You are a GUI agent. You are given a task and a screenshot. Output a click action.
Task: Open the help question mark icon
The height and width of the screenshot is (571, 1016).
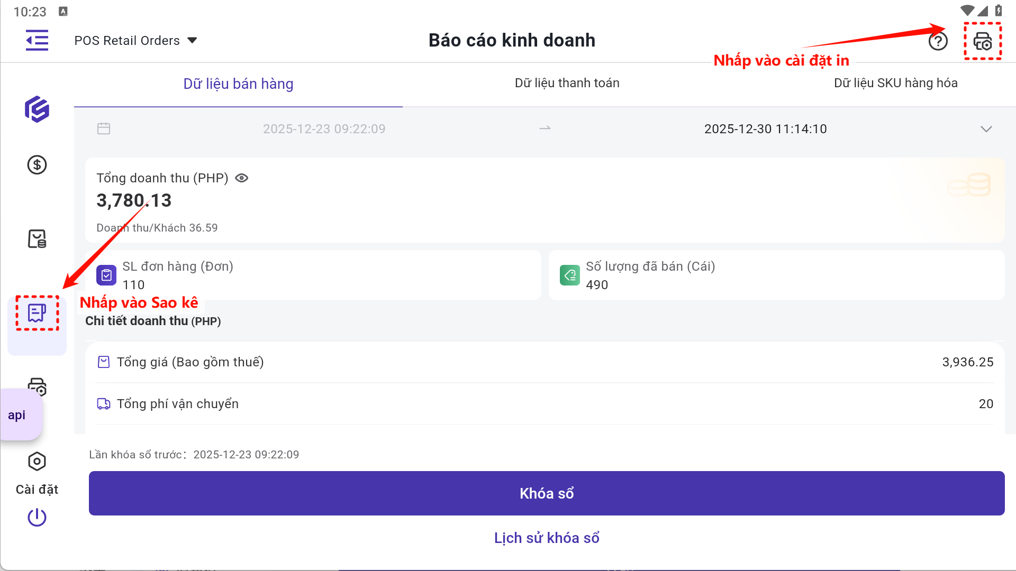(x=938, y=41)
